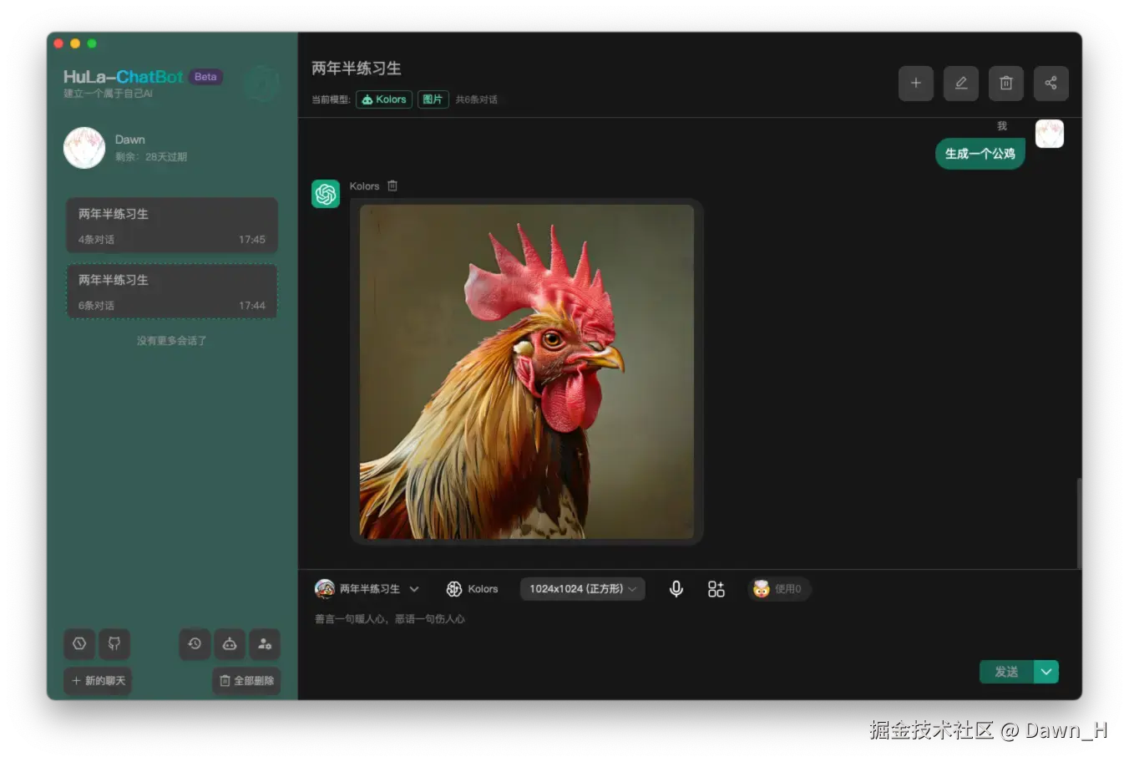Screen dimensions: 1129x762
Task: Click my avatar beside the sent message
Action: coord(1050,134)
